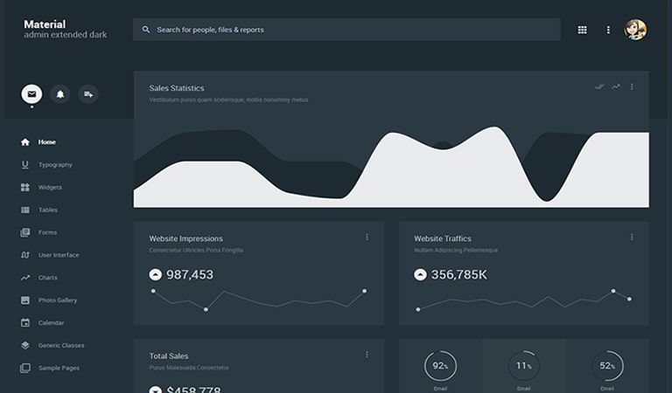Go to Home menu item
This screenshot has width=672, height=393.
point(46,142)
